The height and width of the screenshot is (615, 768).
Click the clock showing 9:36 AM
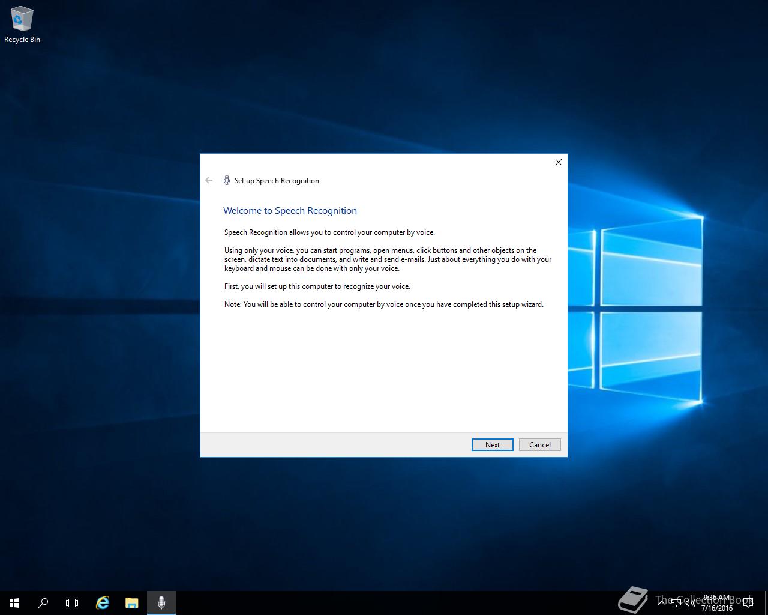[x=716, y=603]
